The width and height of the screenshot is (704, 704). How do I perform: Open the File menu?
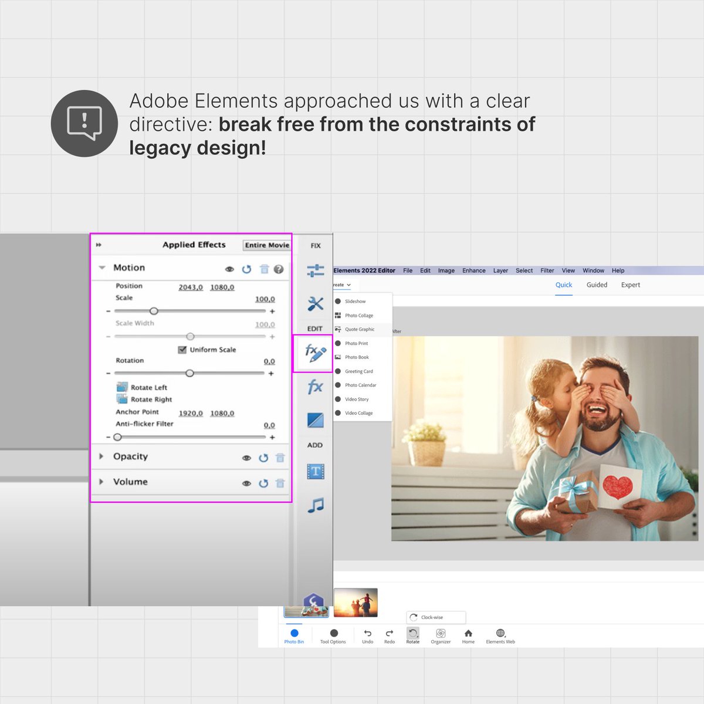[x=408, y=270]
